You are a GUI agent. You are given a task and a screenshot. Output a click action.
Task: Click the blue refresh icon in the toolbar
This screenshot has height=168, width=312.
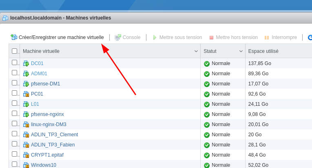click(x=310, y=37)
